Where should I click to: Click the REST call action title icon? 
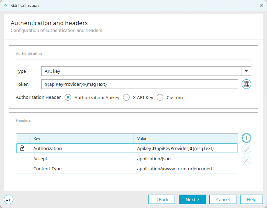click(5, 5)
